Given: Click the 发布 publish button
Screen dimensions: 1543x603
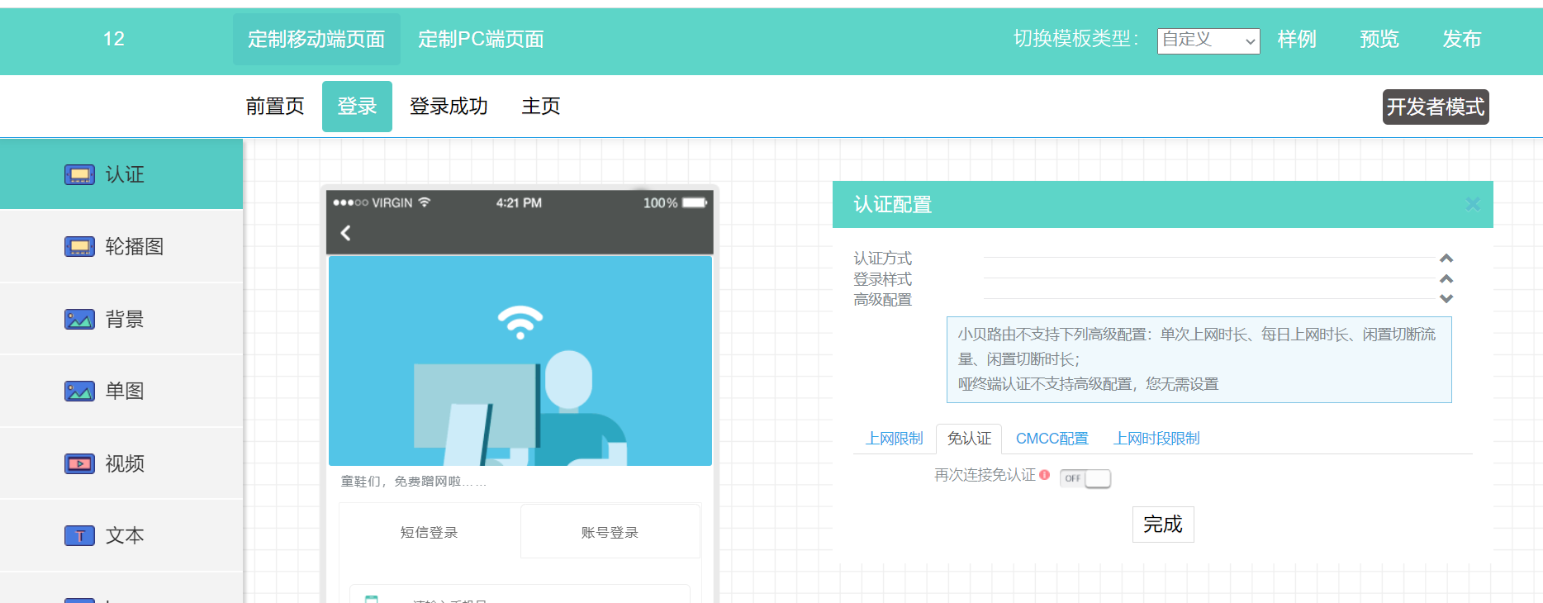Looking at the screenshot, I should coord(1462,39).
